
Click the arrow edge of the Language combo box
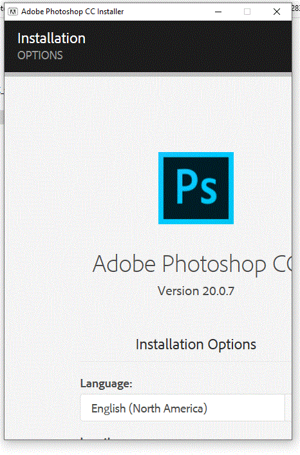pyautogui.click(x=288, y=408)
